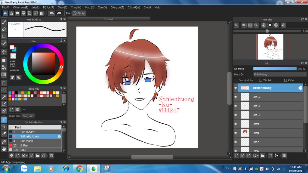Select the Move tool
This screenshot has width=308, height=173.
[x=4, y=52]
